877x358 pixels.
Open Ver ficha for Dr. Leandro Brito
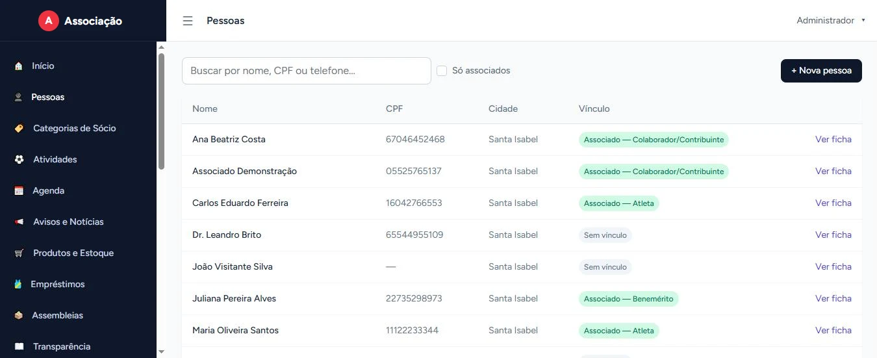[x=833, y=235]
